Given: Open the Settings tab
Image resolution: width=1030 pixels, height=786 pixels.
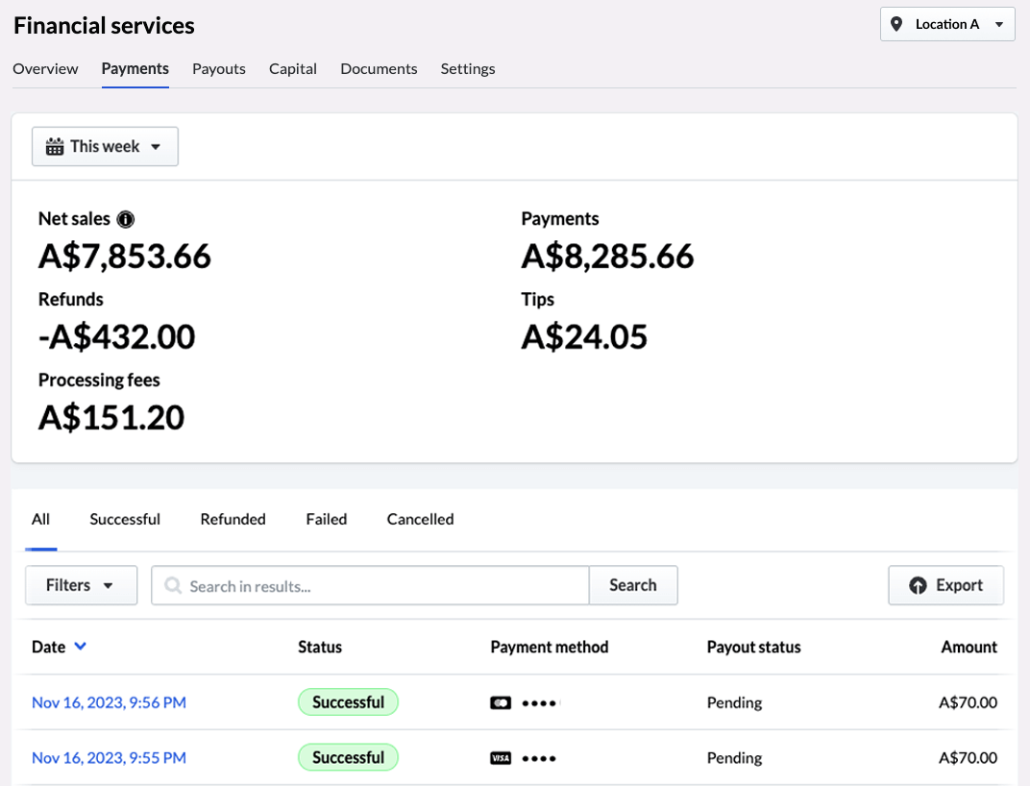Looking at the screenshot, I should [468, 68].
